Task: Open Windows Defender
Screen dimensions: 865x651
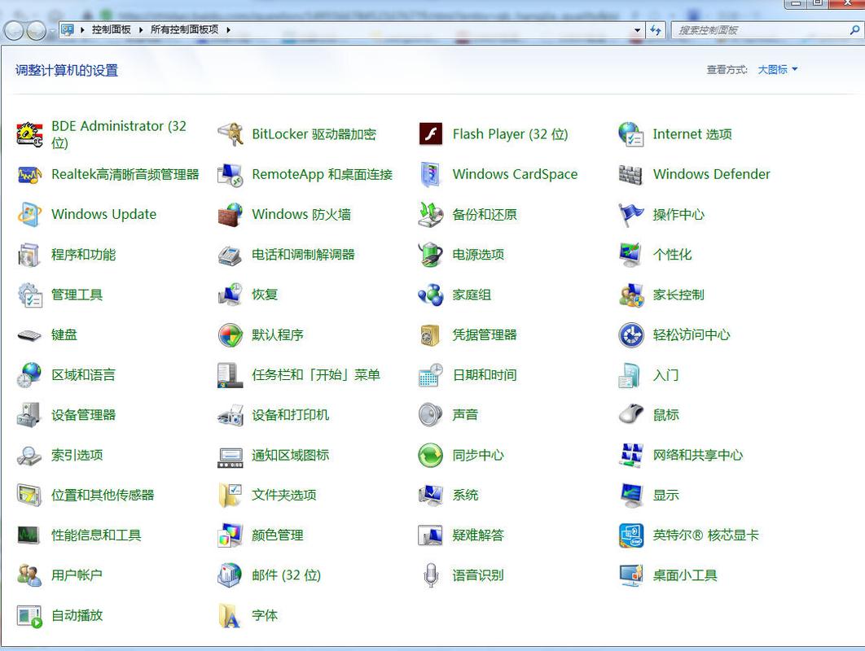Action: pyautogui.click(x=711, y=174)
